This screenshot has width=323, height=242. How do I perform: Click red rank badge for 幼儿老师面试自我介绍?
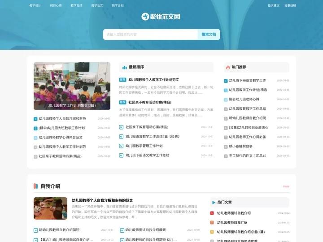(x=212, y=213)
